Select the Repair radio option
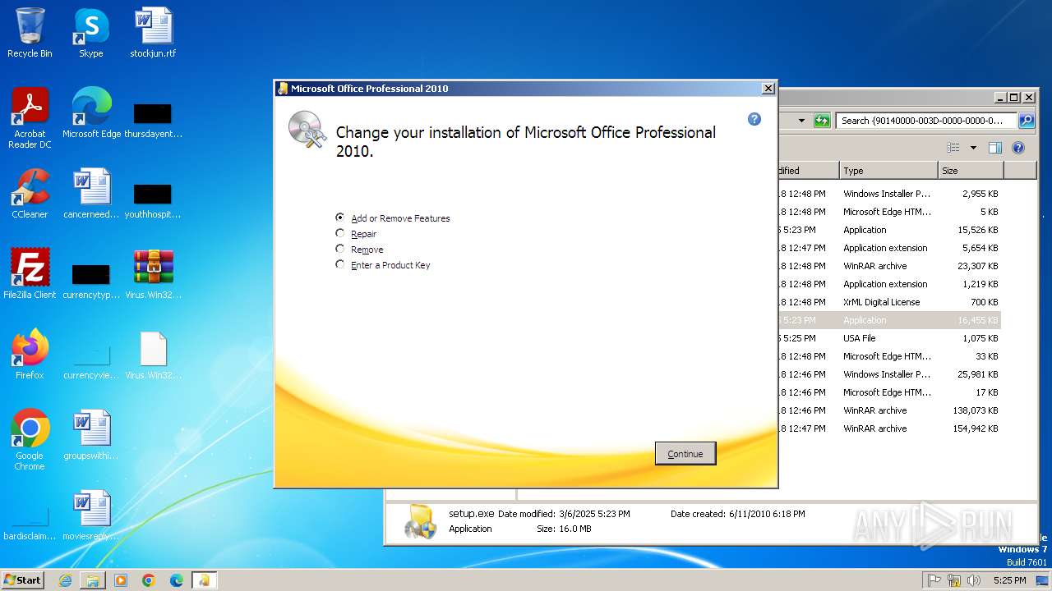Image resolution: width=1052 pixels, height=591 pixels. pyautogui.click(x=356, y=234)
